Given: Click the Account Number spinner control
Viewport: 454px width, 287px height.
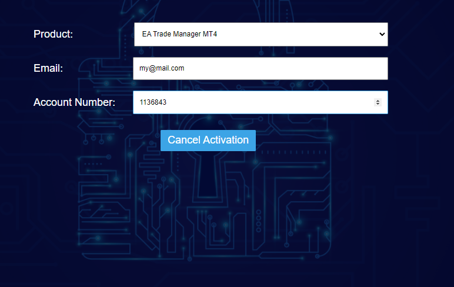Looking at the screenshot, I should coord(378,102).
